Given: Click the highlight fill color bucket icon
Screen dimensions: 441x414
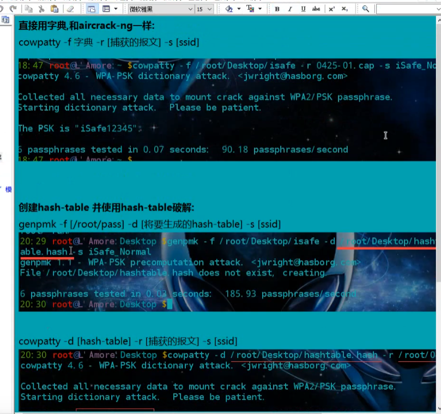Looking at the screenshot, I should coord(229,9).
